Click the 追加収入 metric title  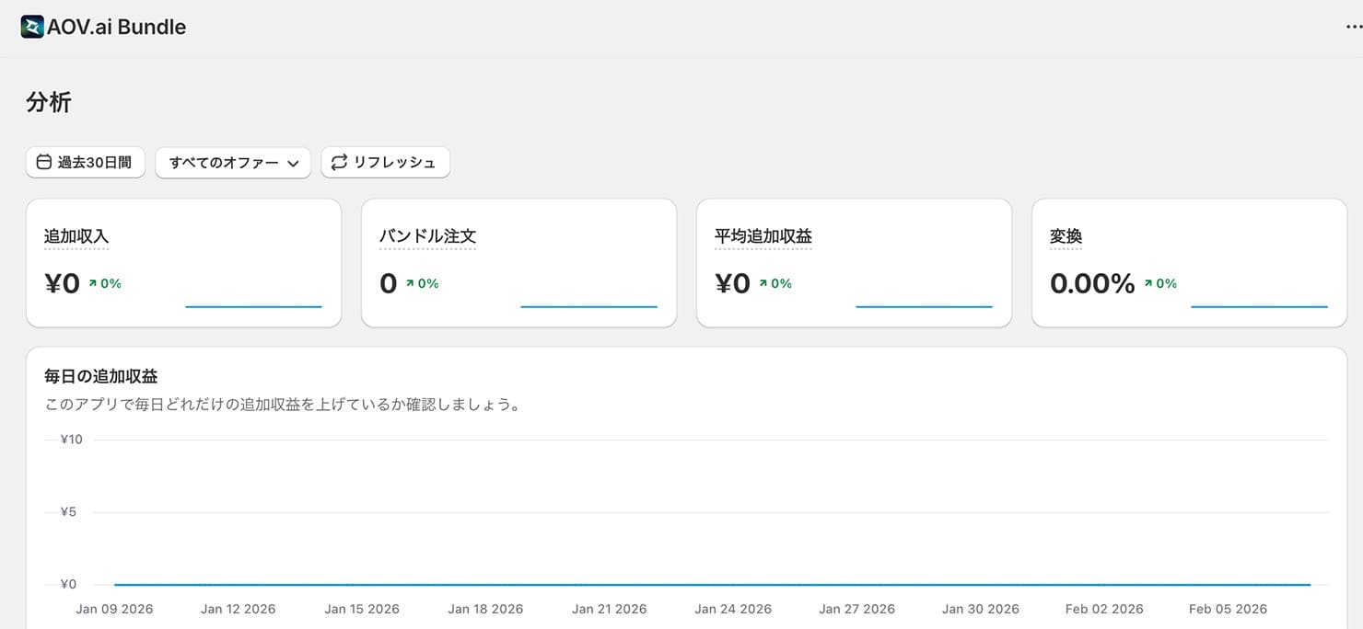(76, 236)
